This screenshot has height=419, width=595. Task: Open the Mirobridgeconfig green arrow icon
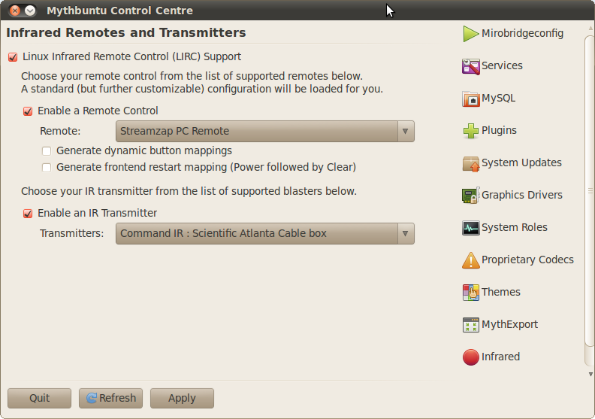coord(471,34)
